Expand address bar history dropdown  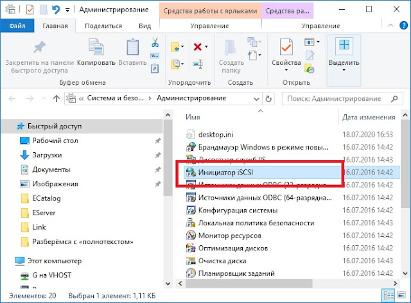tap(256, 99)
